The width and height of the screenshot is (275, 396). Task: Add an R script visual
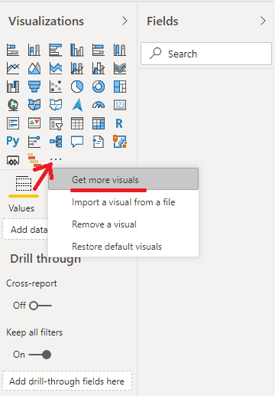click(120, 123)
